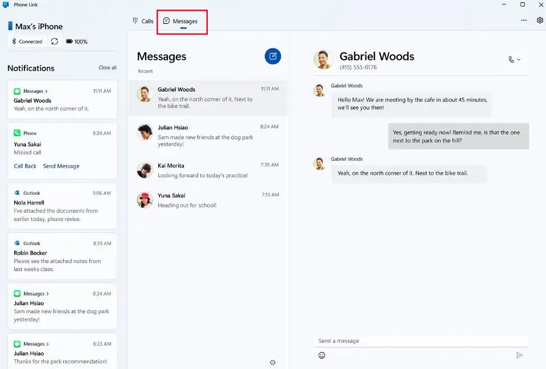The height and width of the screenshot is (369, 546).
Task: Click the send message arrow icon
Action: pyautogui.click(x=519, y=355)
